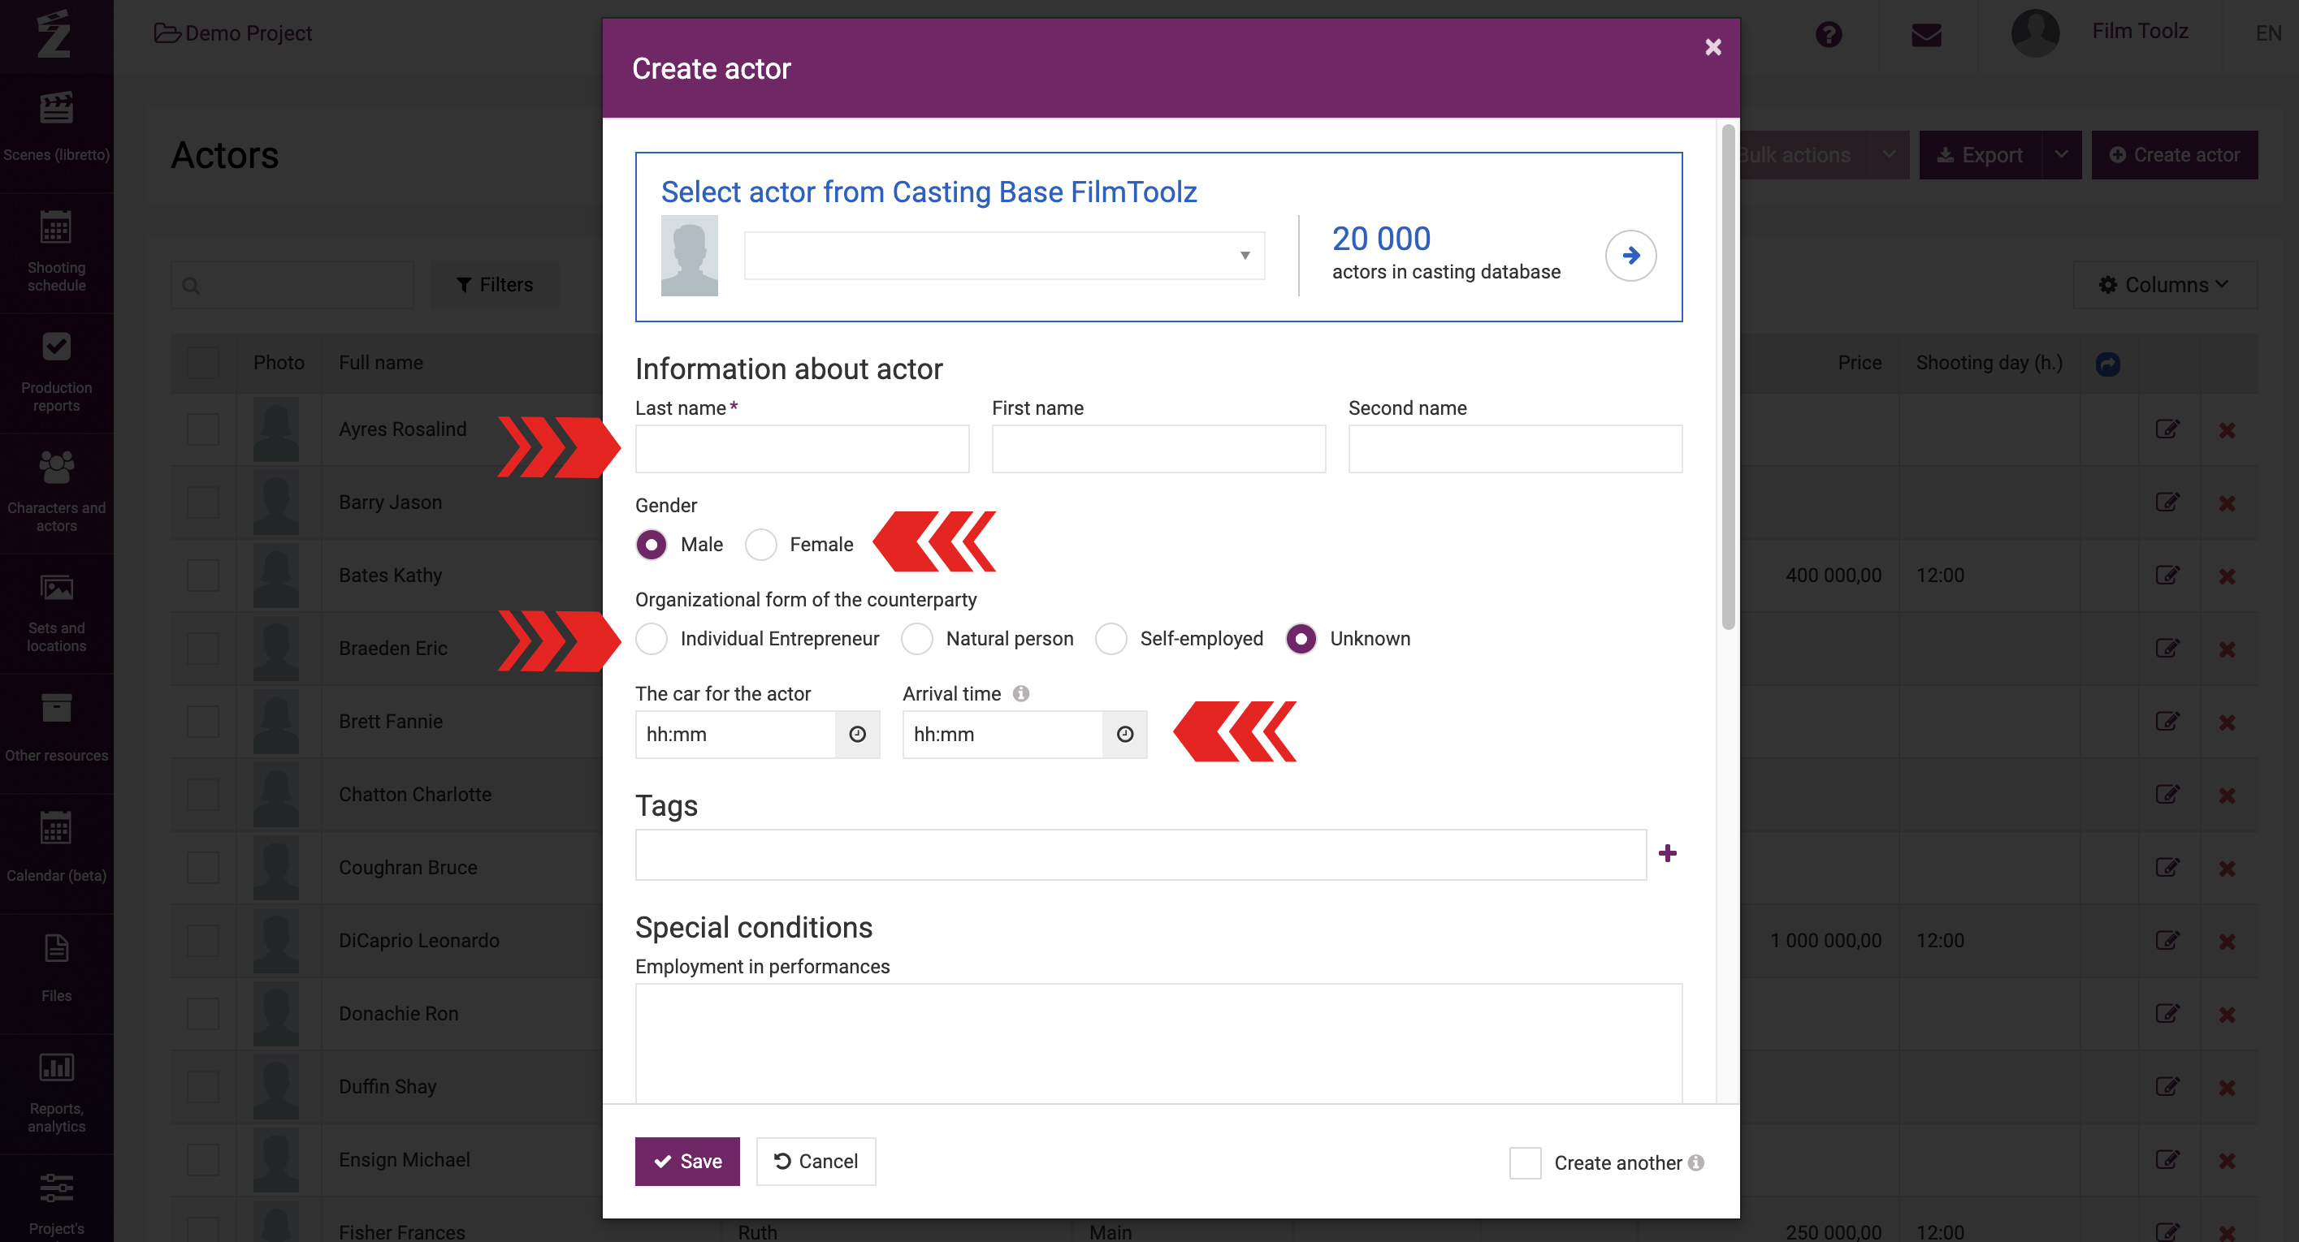
Task: Open Other resources section
Action: [x=56, y=731]
